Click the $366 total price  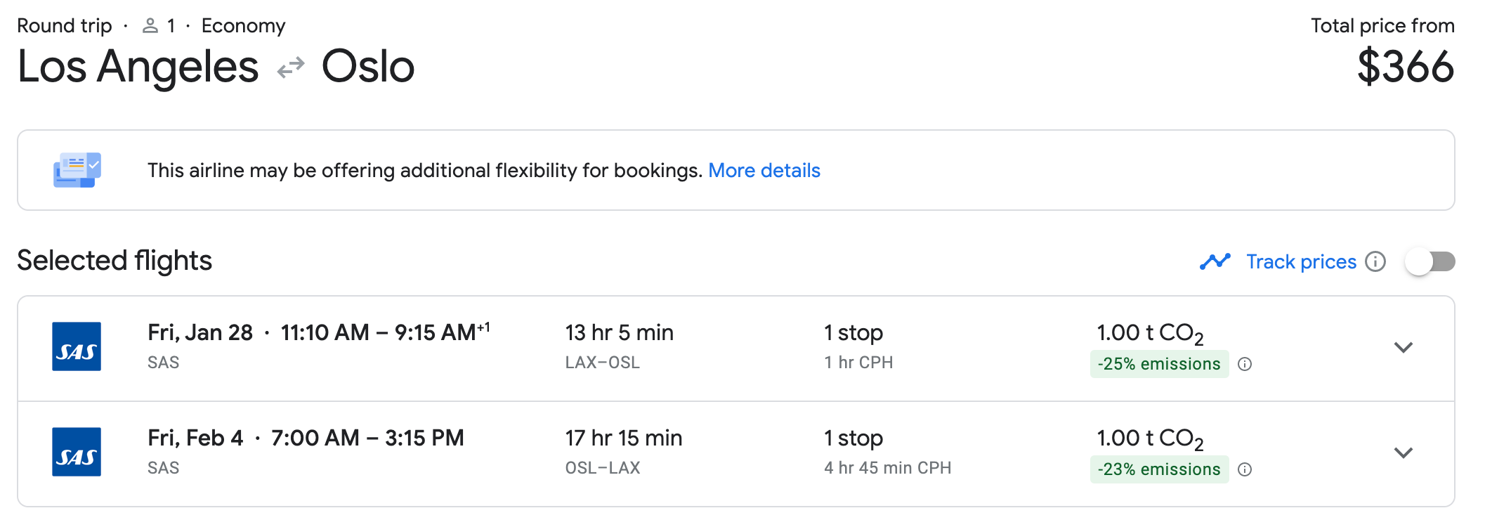click(1405, 67)
